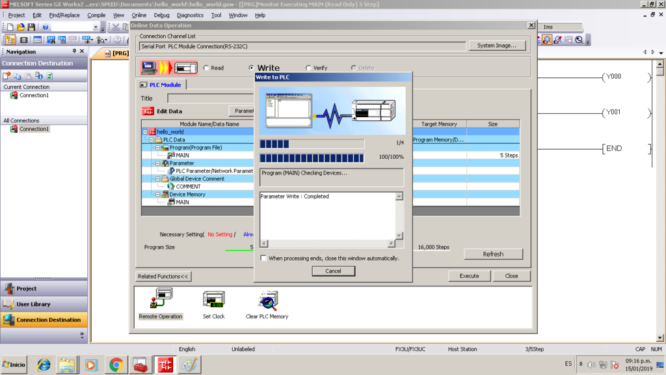Click the Cut scissors toolbar icon

pos(116,27)
